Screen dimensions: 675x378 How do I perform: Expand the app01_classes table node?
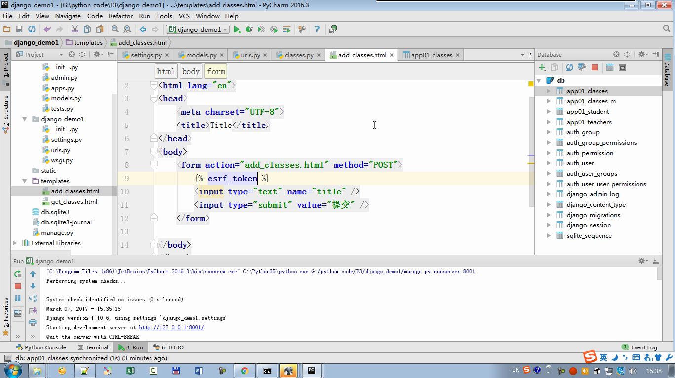tap(549, 91)
